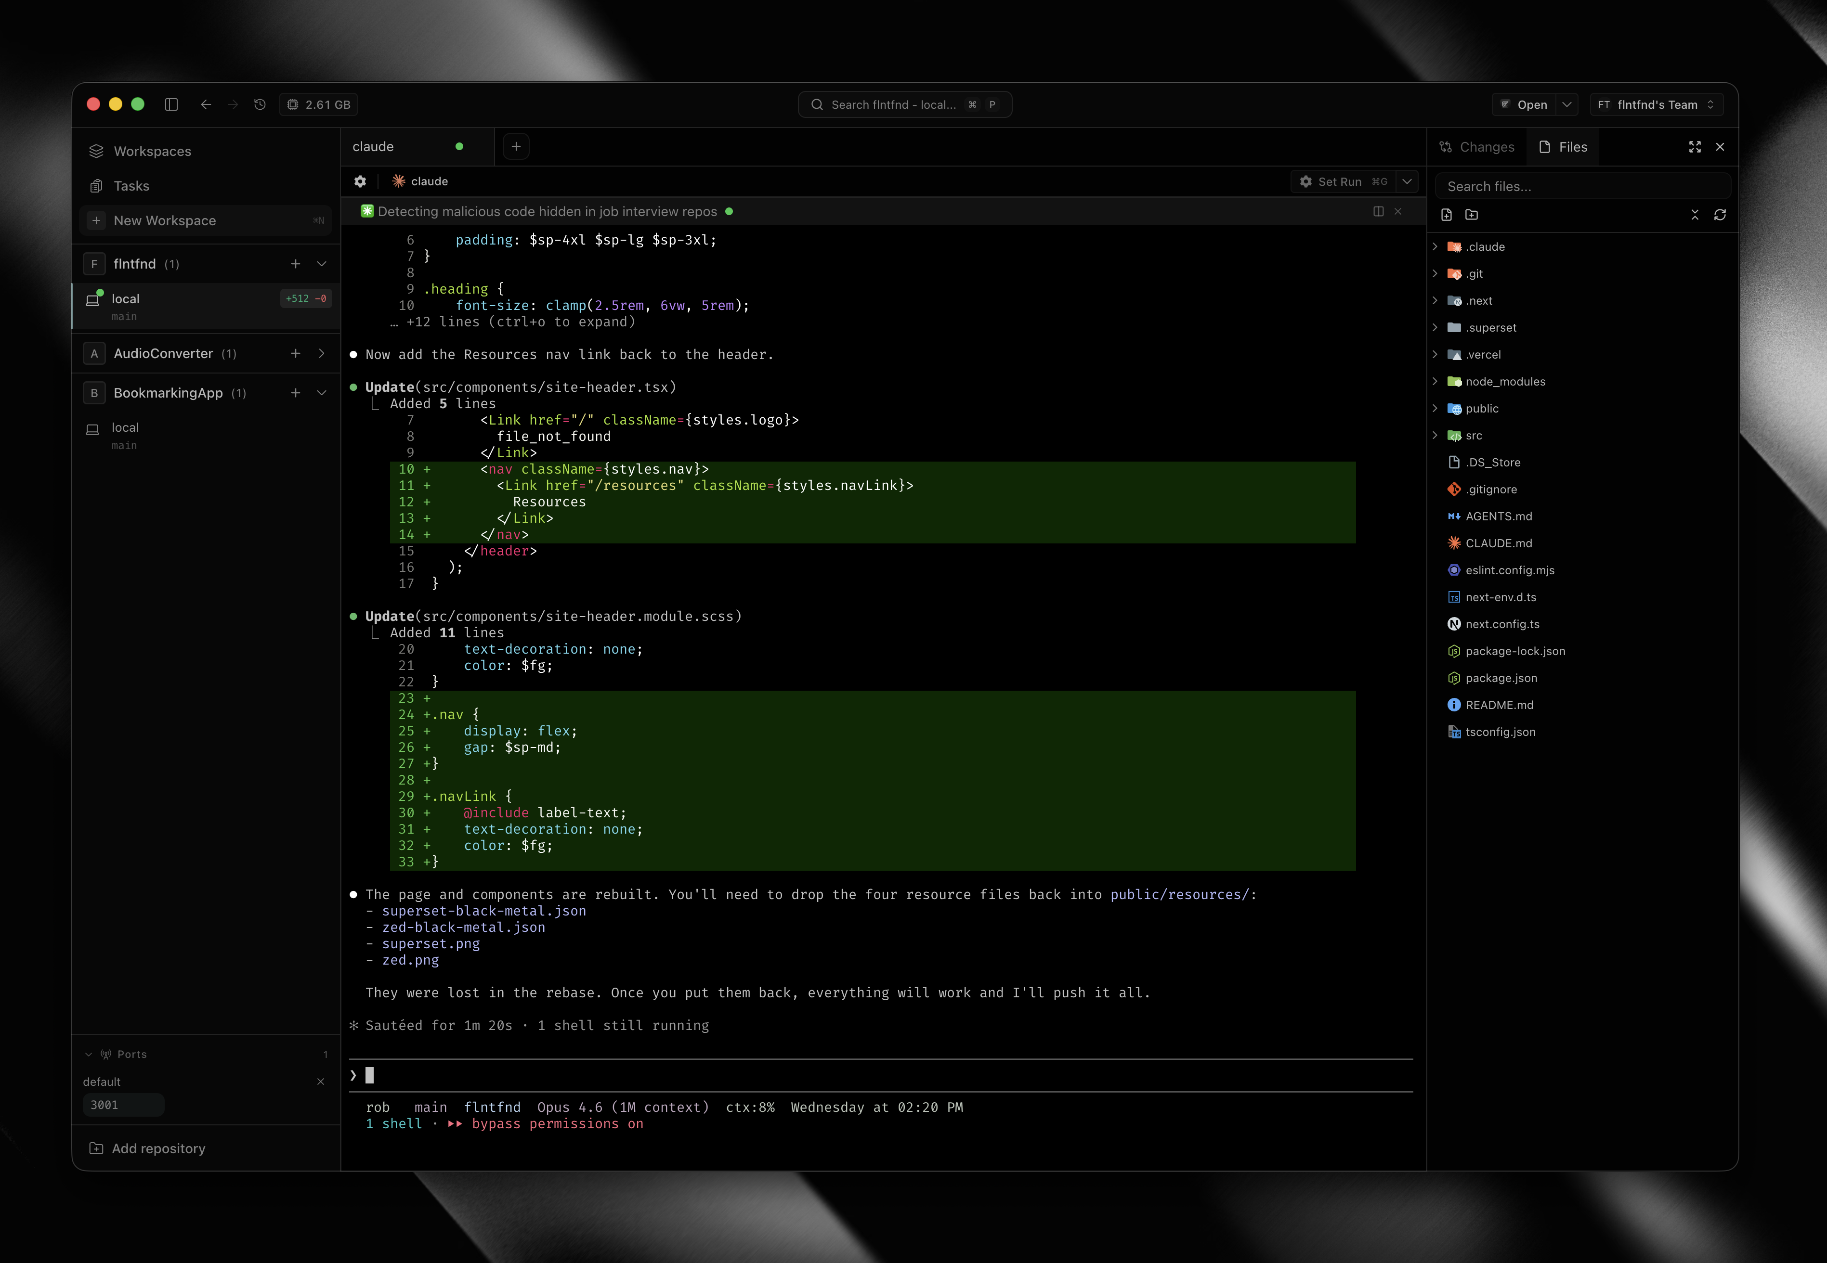The height and width of the screenshot is (1263, 1827).
Task: Click the new folder icon in Files panel
Action: click(1472, 215)
